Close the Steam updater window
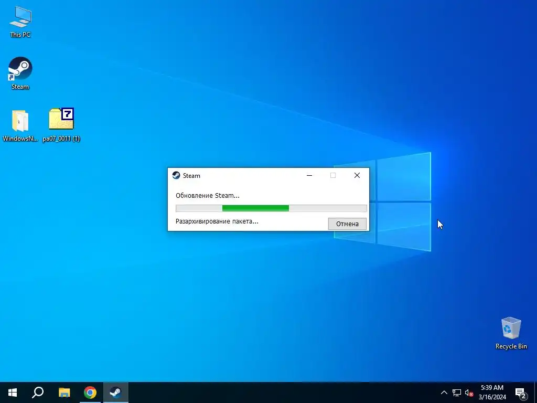Viewport: 537px width, 403px height. coord(357,175)
